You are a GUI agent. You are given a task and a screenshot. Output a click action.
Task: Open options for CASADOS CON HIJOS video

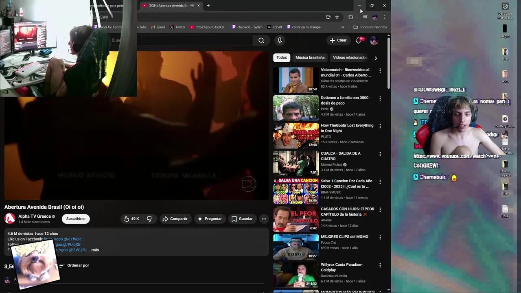(x=380, y=210)
